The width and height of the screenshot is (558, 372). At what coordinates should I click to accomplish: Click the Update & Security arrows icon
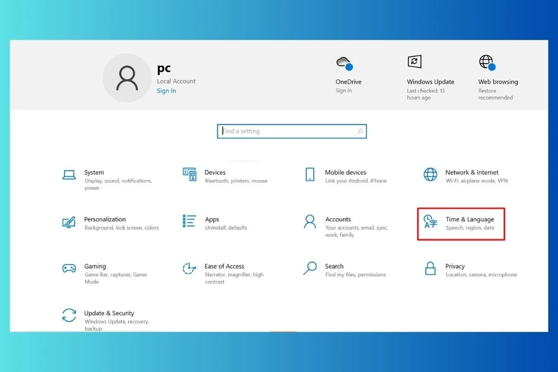coord(69,316)
